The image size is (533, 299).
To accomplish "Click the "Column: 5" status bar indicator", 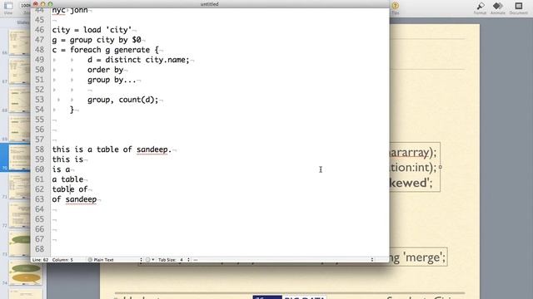I will pyautogui.click(x=62, y=260).
